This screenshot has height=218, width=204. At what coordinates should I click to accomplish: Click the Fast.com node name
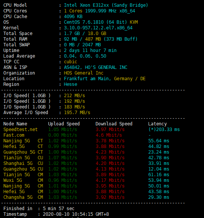pos(14,135)
